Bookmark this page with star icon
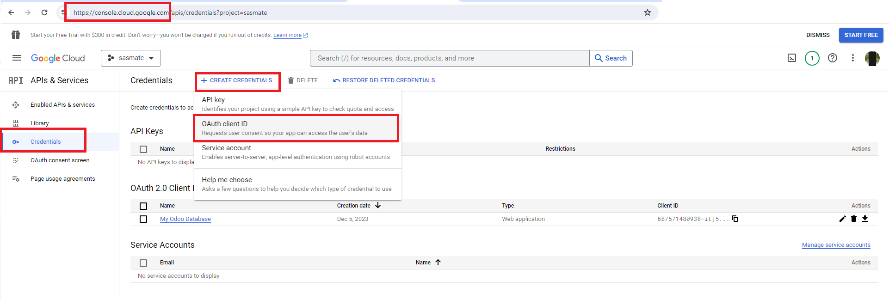Viewport: 889px width, 300px height. click(648, 12)
